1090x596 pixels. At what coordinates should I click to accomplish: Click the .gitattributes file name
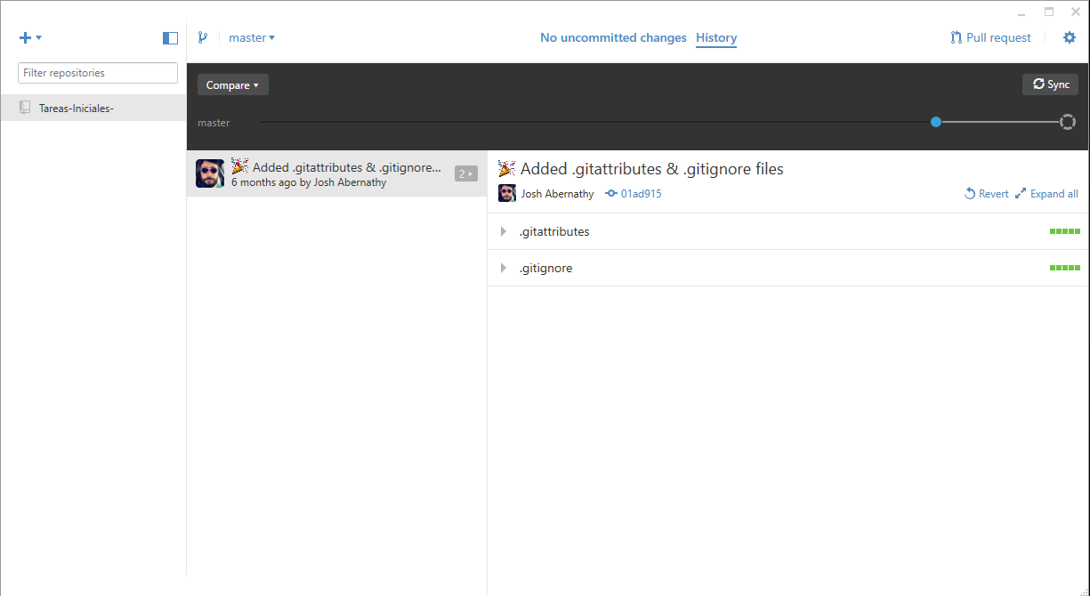pyautogui.click(x=554, y=231)
